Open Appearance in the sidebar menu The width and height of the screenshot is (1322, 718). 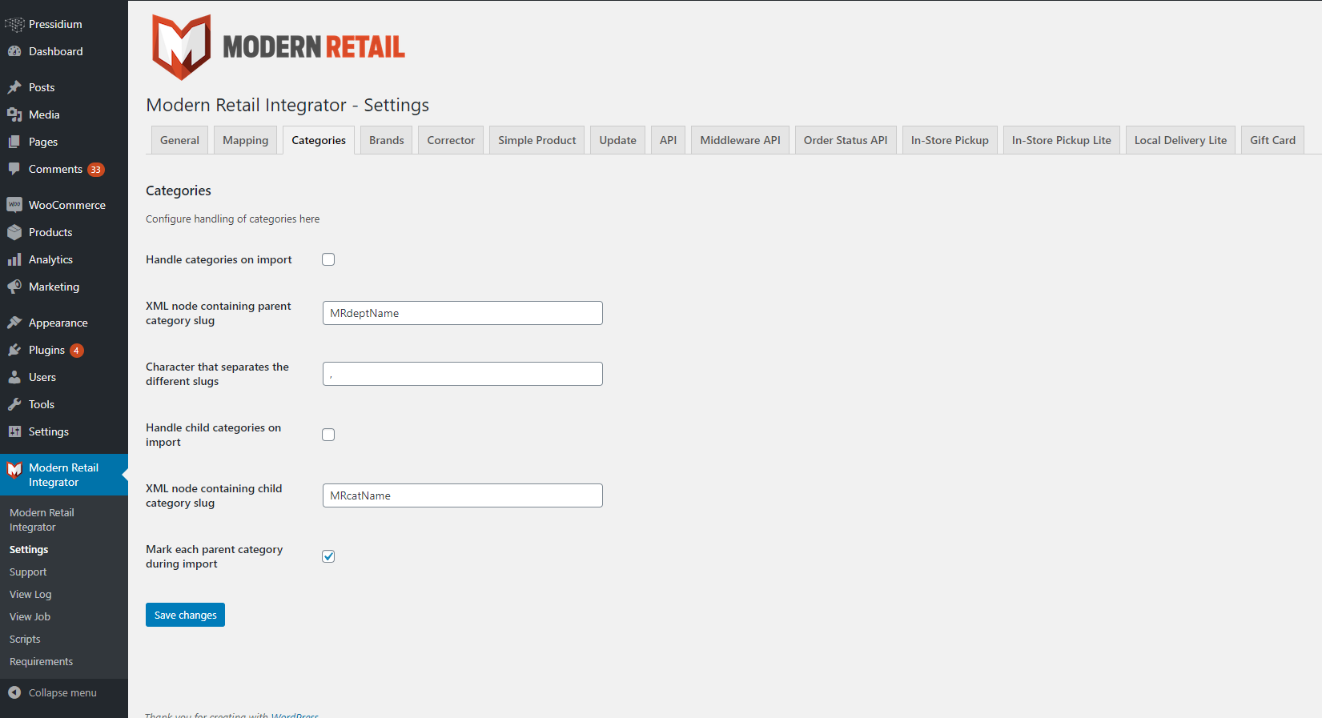(64, 323)
